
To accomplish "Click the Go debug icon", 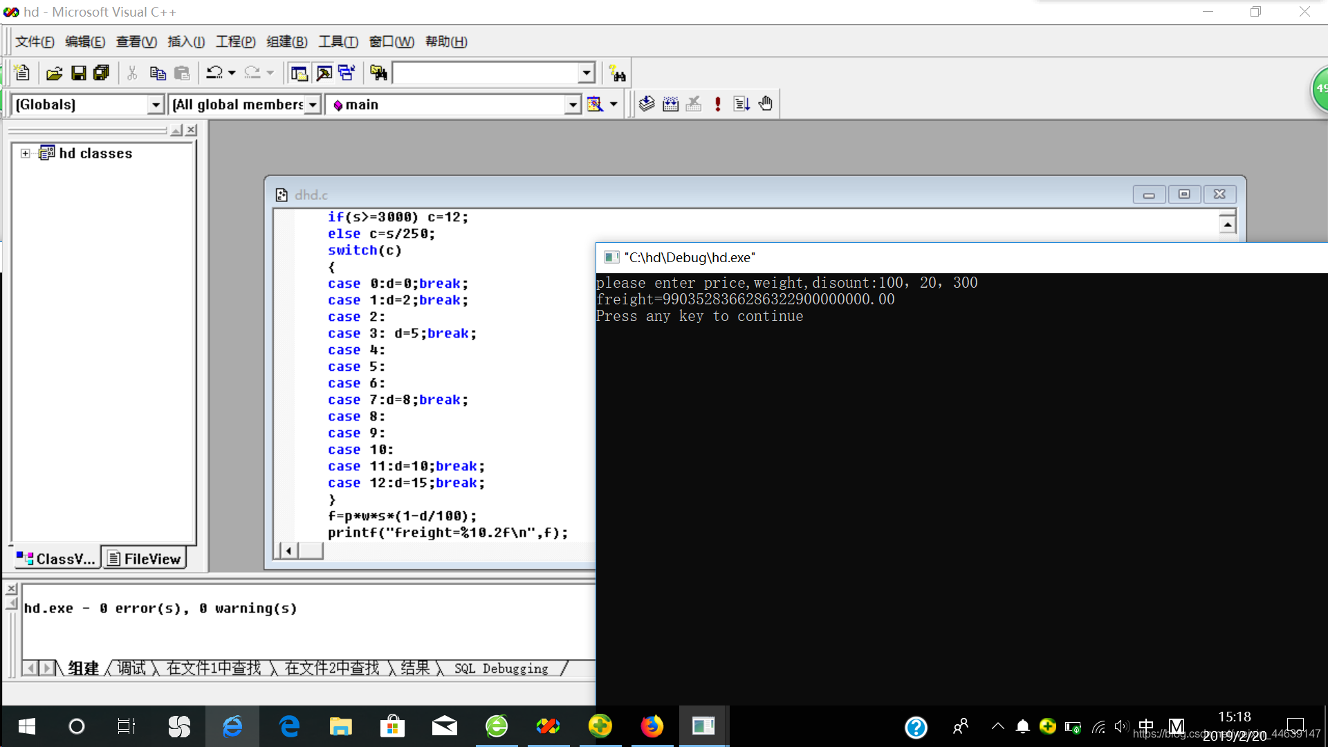I will 741,104.
